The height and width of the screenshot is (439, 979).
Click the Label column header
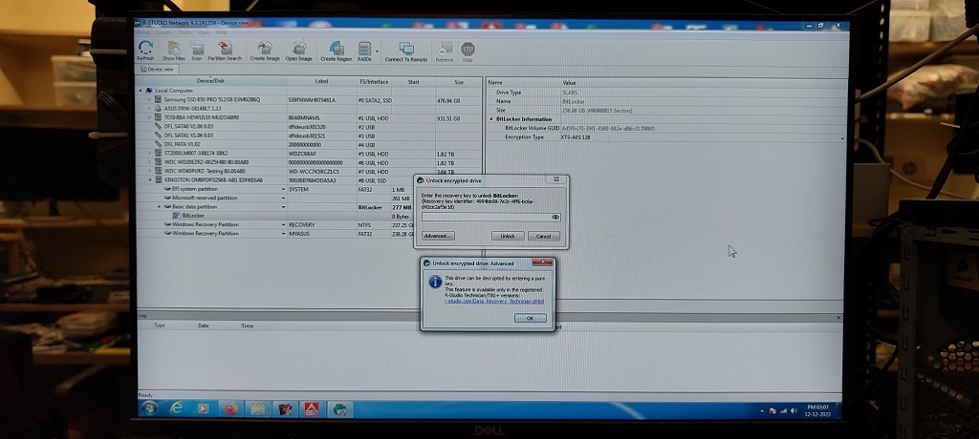[x=321, y=81]
